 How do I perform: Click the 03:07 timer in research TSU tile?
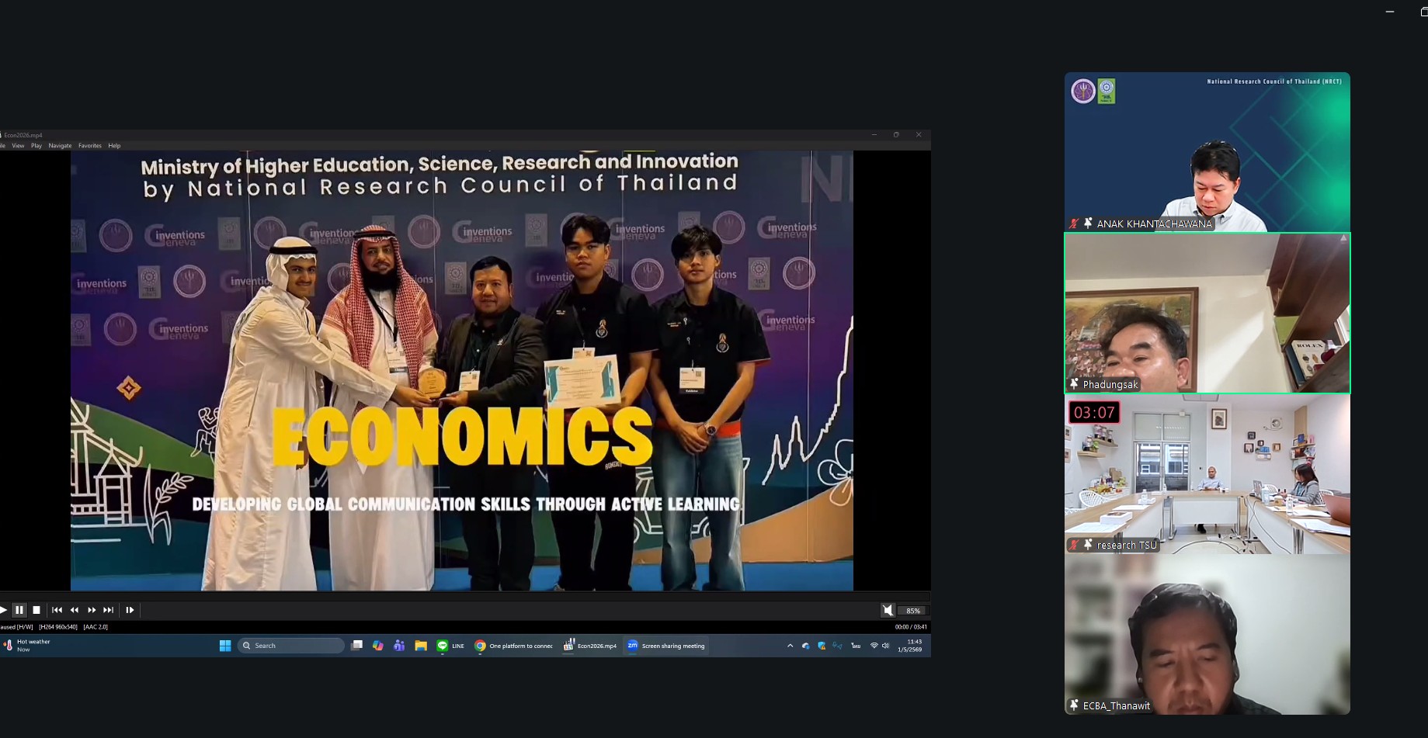coord(1094,412)
